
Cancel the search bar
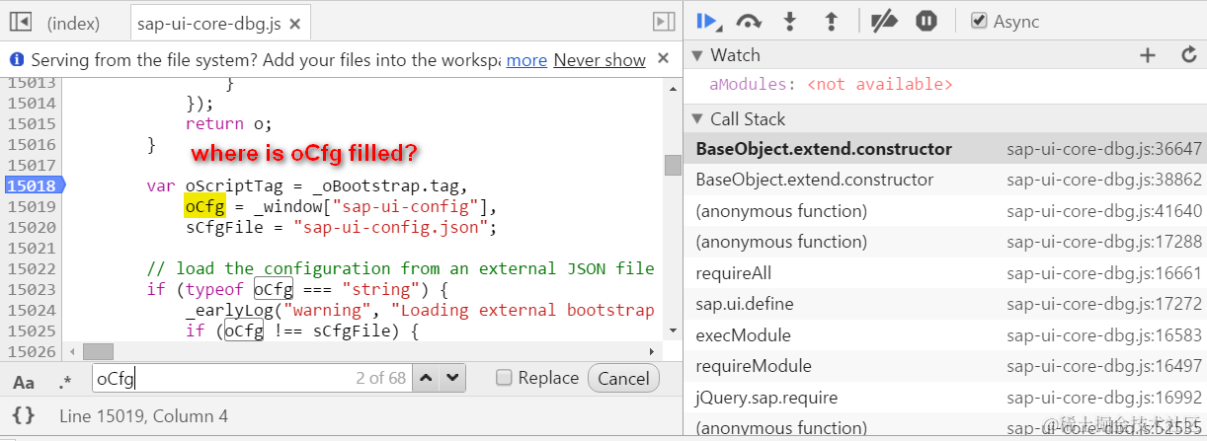tap(623, 378)
